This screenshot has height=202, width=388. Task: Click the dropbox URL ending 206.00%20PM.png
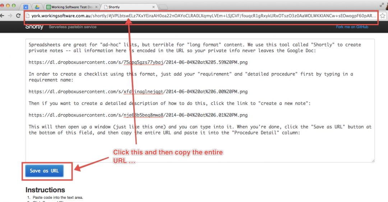pos(138,92)
